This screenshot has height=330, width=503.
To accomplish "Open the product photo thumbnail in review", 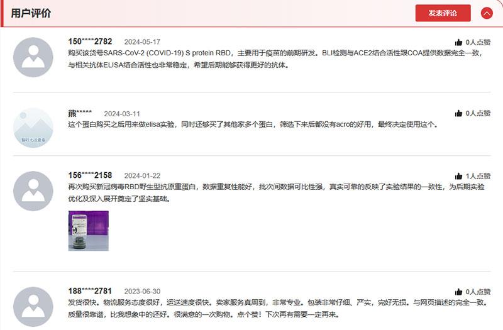I will (88, 231).
